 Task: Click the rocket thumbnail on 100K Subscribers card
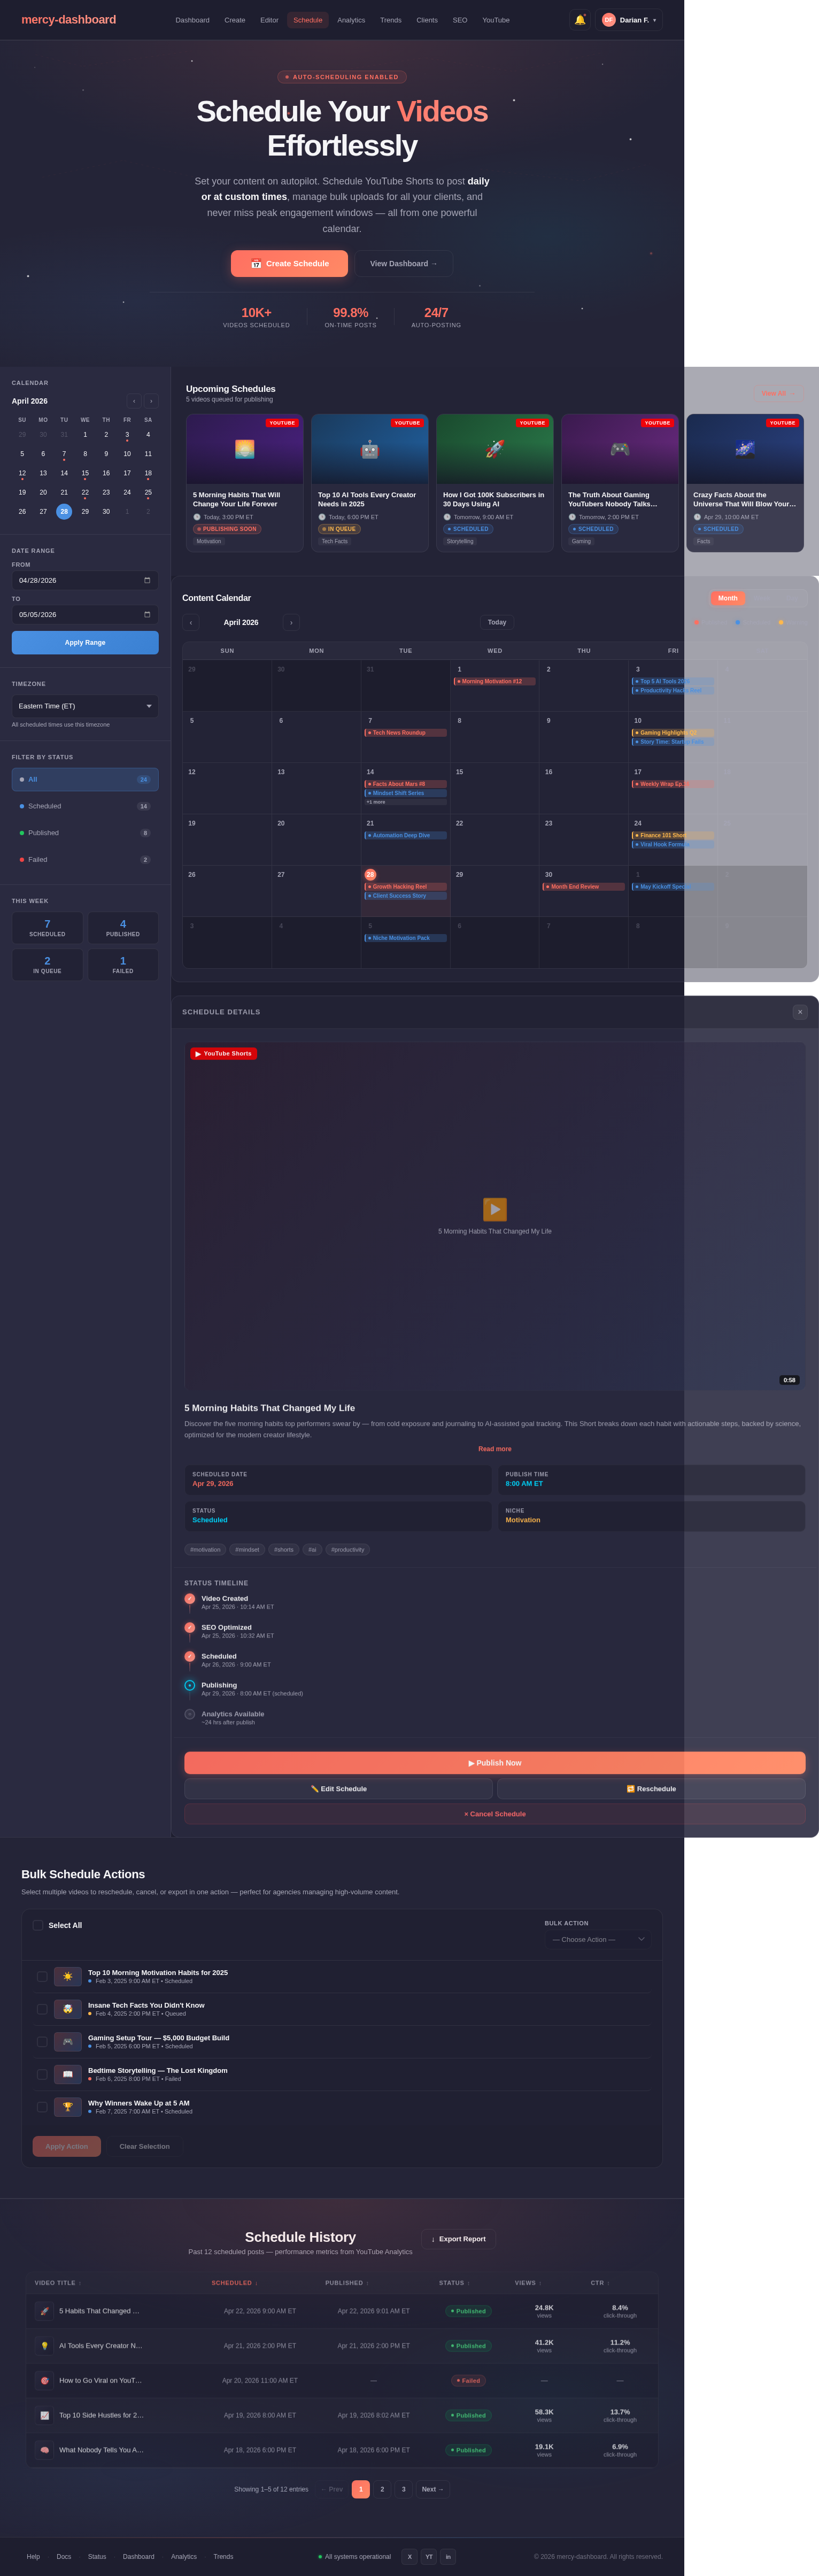(495, 449)
